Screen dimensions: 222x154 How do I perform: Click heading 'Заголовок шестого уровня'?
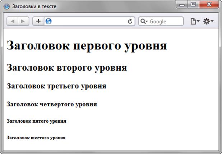click(36, 138)
